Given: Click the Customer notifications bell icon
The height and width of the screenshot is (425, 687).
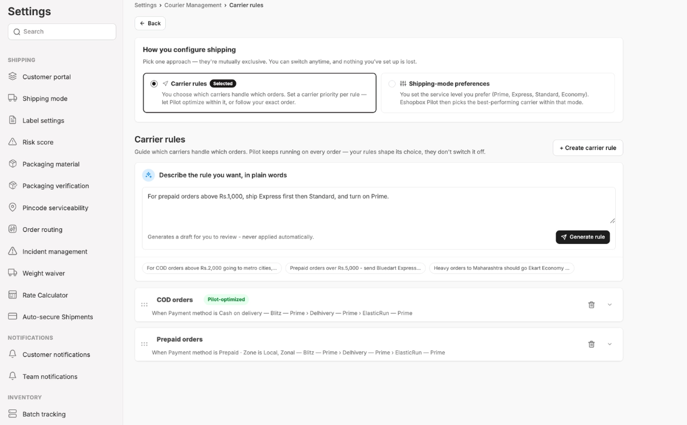Looking at the screenshot, I should click(13, 354).
